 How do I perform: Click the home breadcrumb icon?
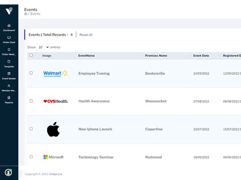click(x=26, y=14)
